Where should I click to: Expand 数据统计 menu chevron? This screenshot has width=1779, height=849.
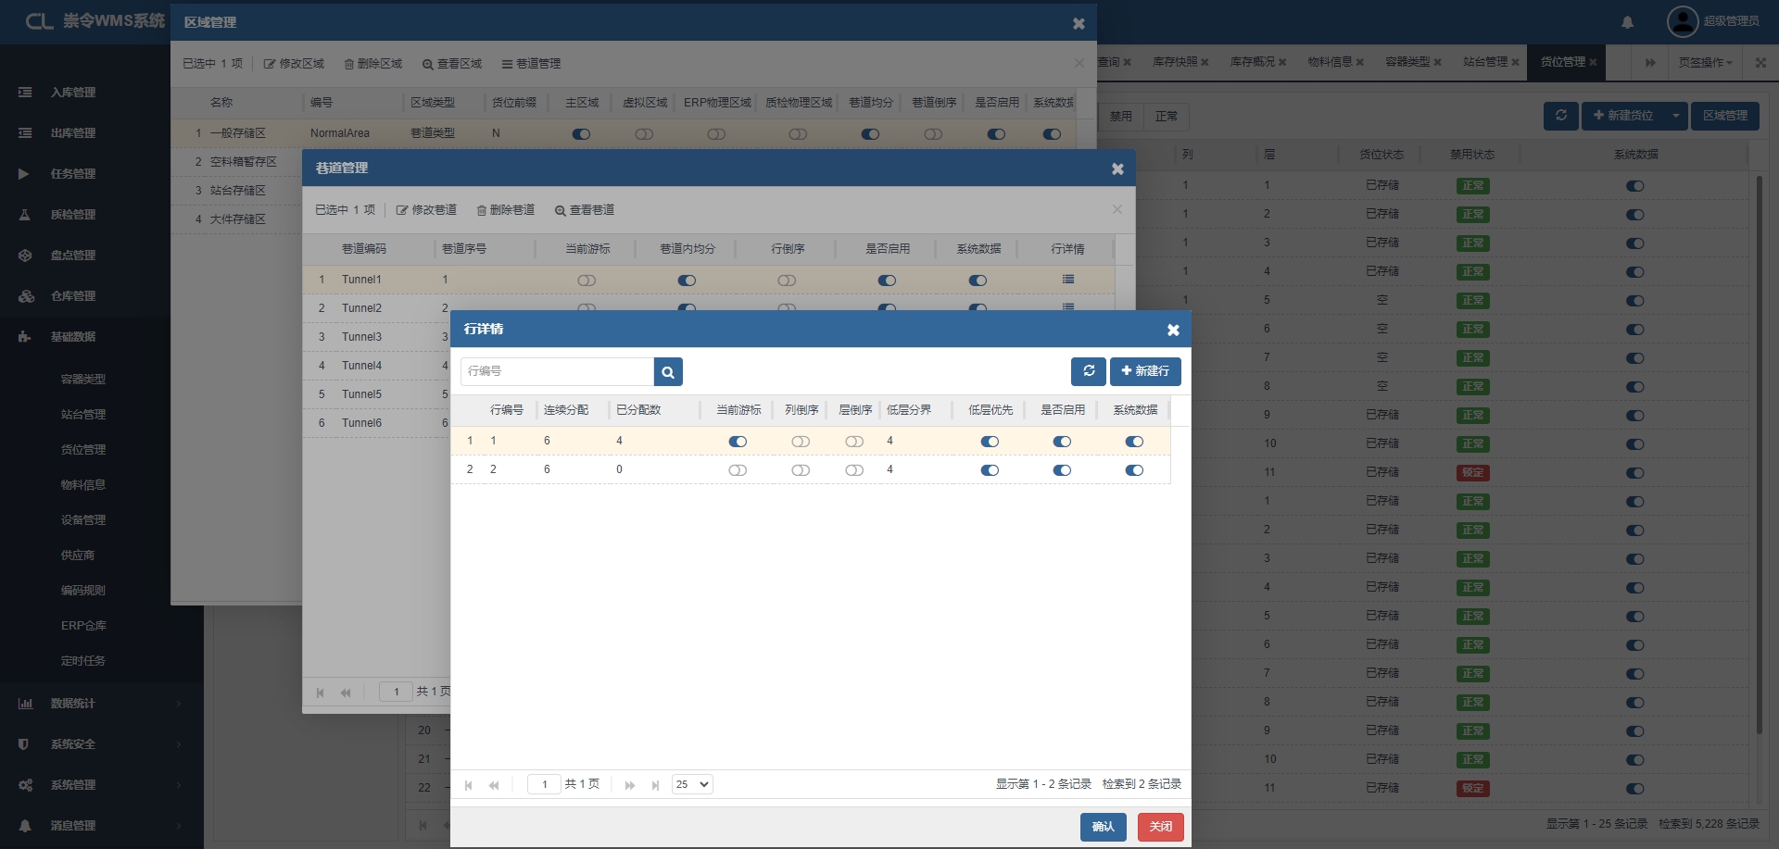[x=179, y=704]
